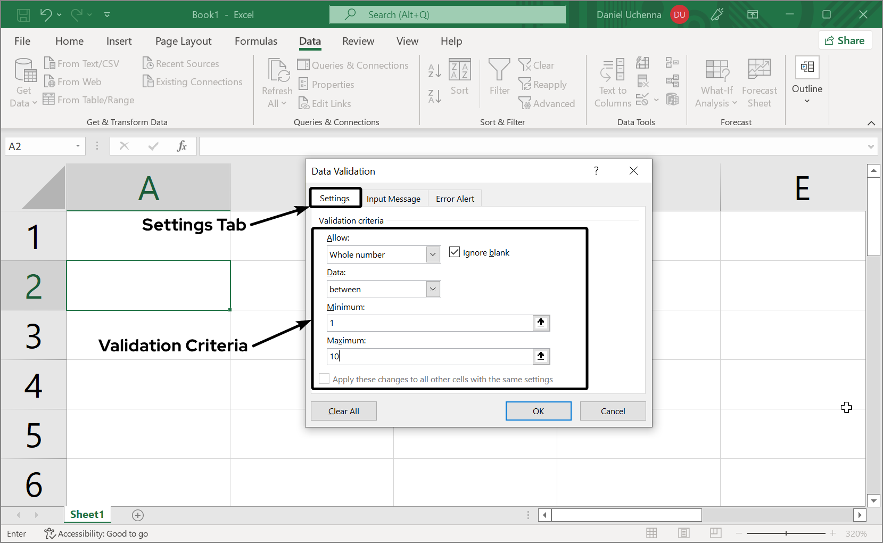Viewport: 883px width, 543px height.
Task: Open the Data dropdown showing between
Action: tap(432, 289)
